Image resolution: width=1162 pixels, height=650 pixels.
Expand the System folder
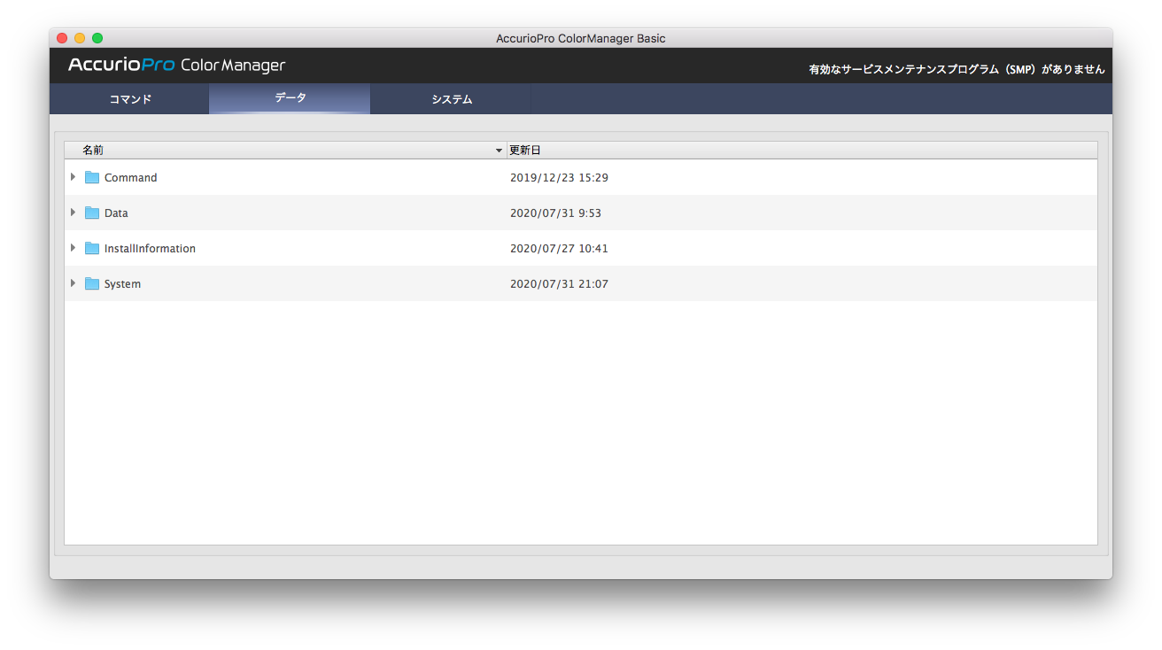tap(73, 283)
